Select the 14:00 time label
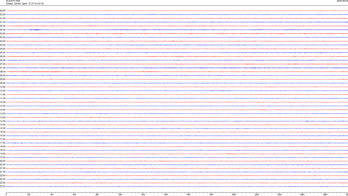Screen dimensions: 348x196 click(3, 117)
